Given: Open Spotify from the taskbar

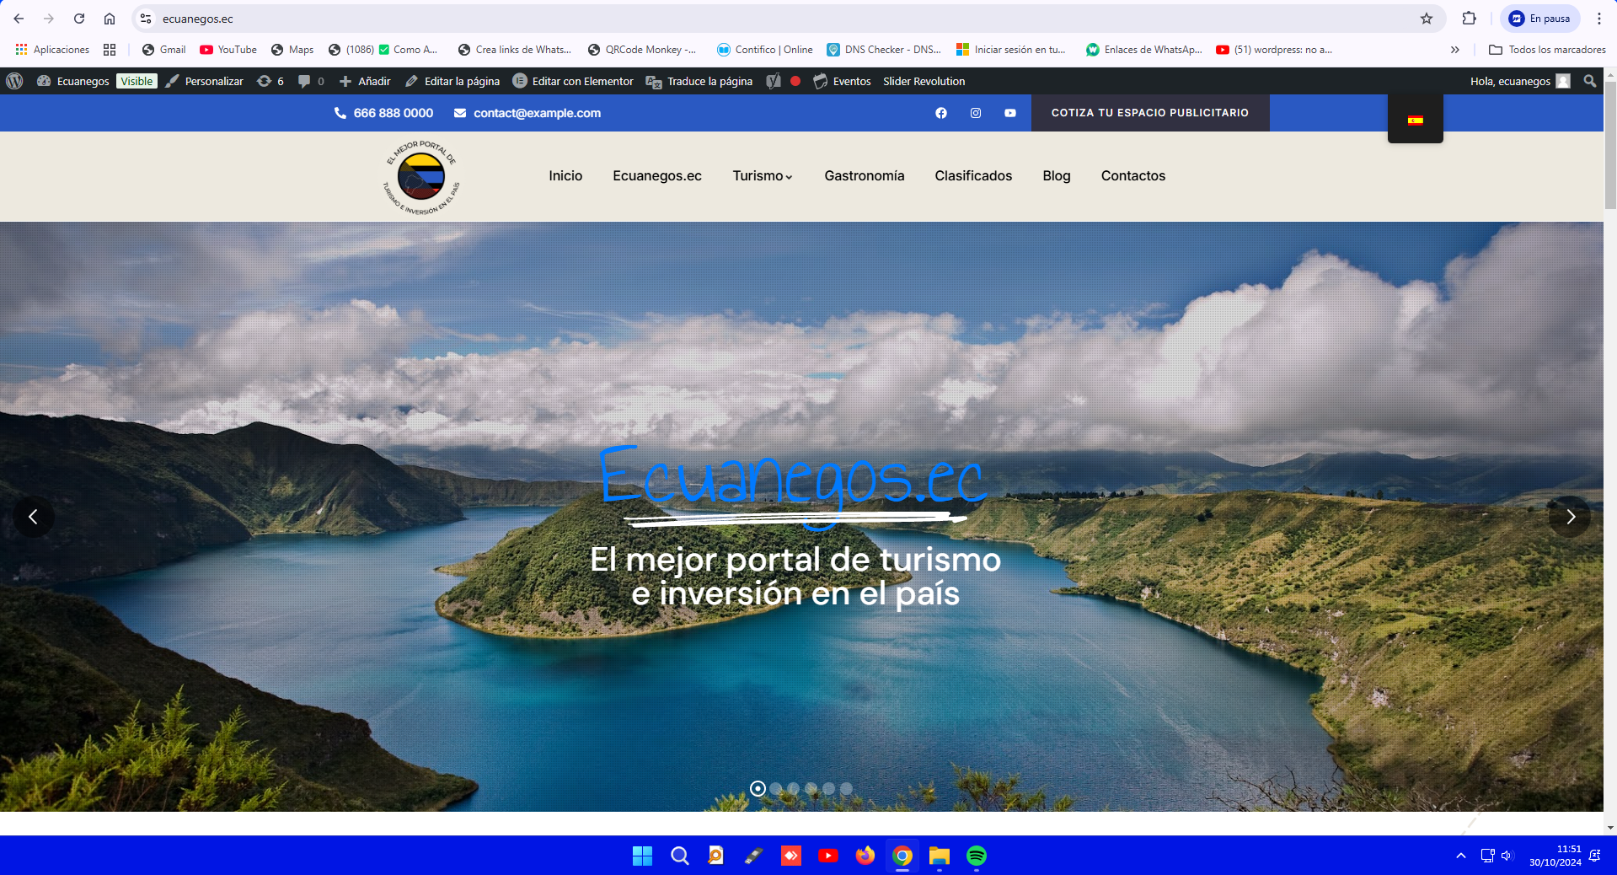Looking at the screenshot, I should [976, 856].
